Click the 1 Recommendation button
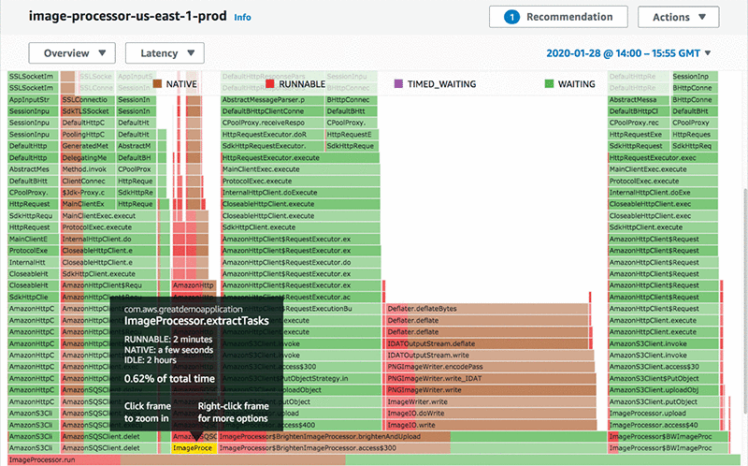 [557, 17]
